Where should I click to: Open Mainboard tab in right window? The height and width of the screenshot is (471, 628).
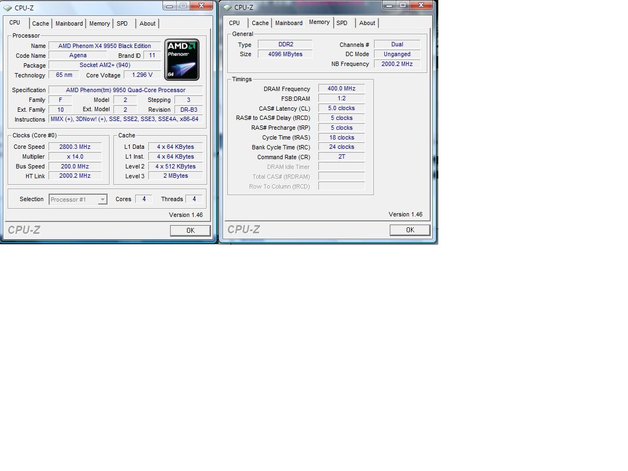tap(289, 23)
